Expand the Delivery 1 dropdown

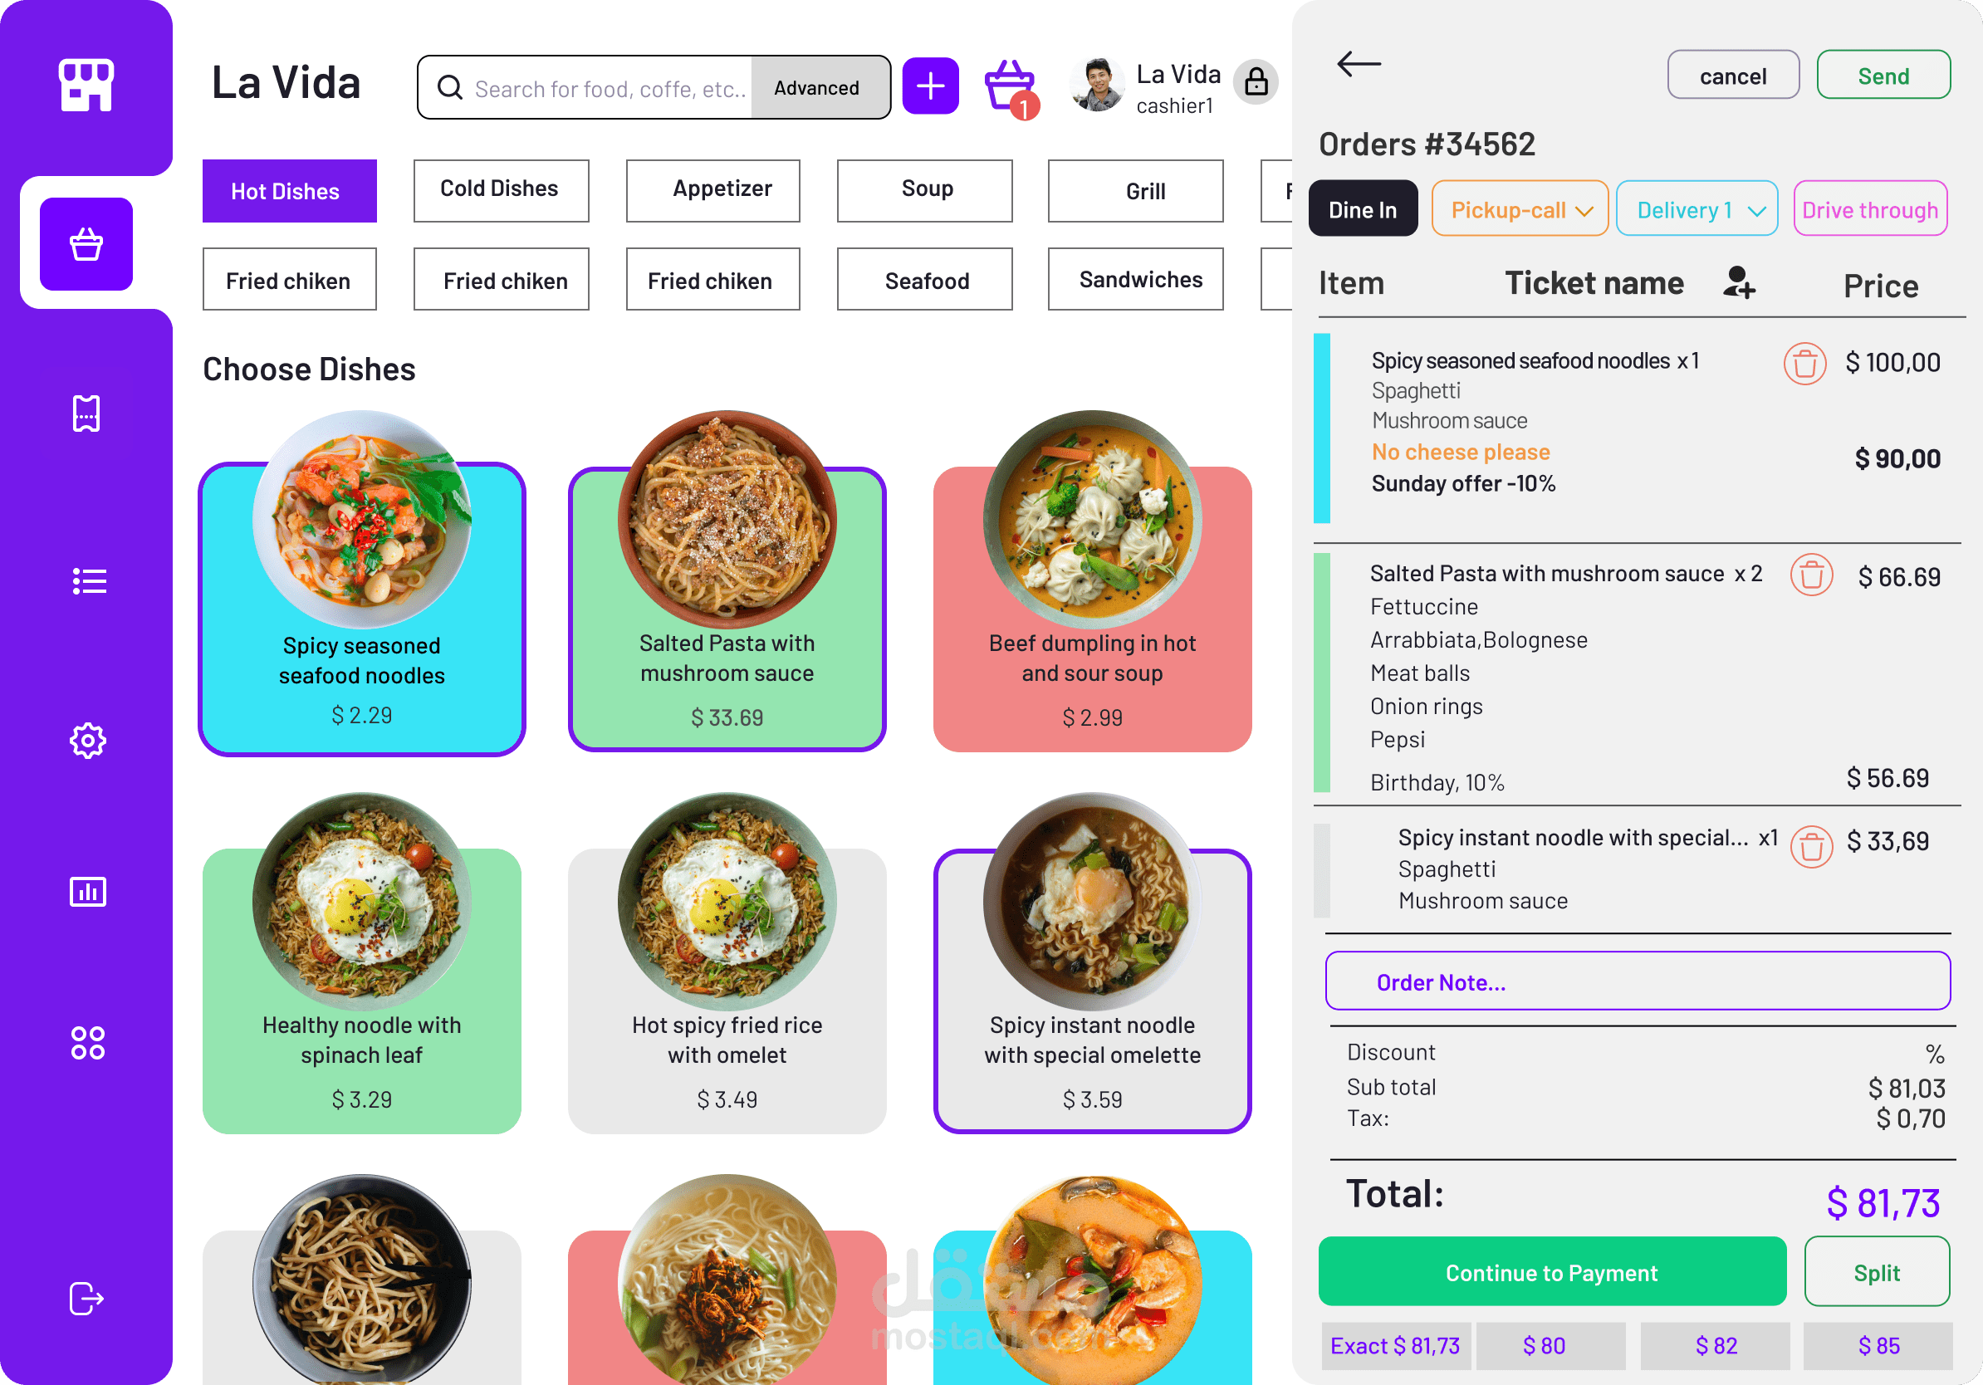1697,208
